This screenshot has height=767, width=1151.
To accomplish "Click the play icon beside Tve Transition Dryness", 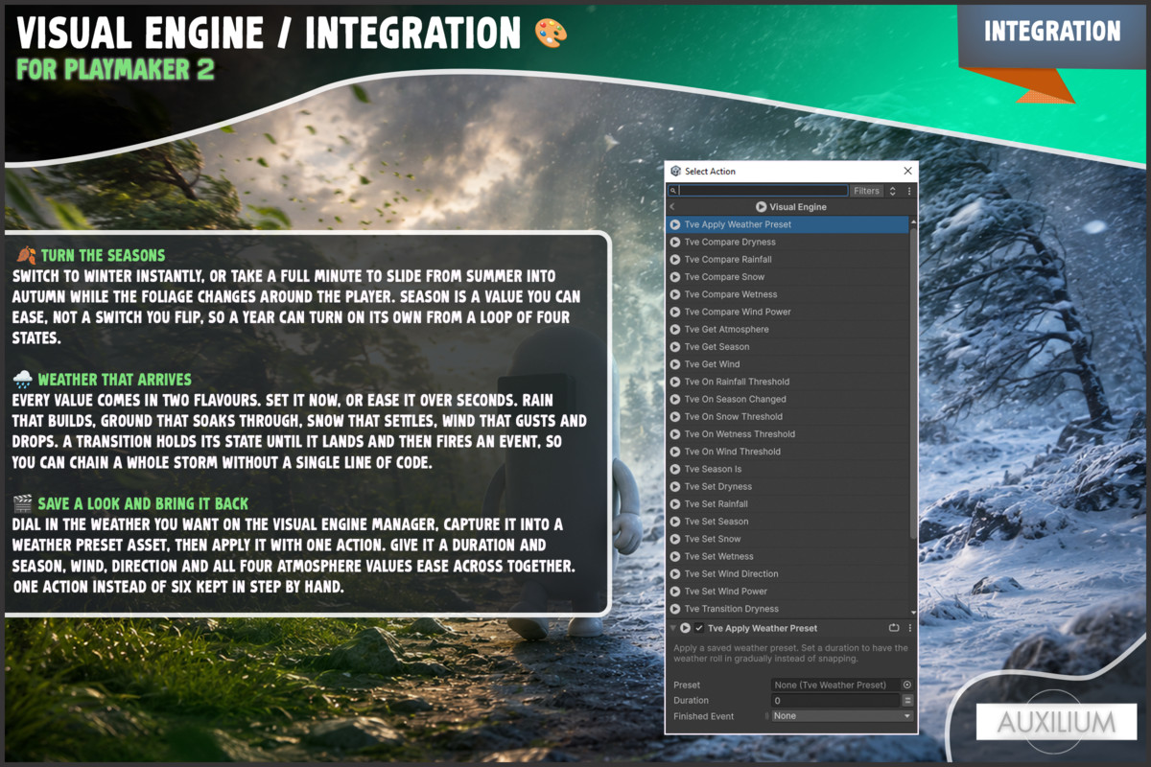I will (x=675, y=609).
